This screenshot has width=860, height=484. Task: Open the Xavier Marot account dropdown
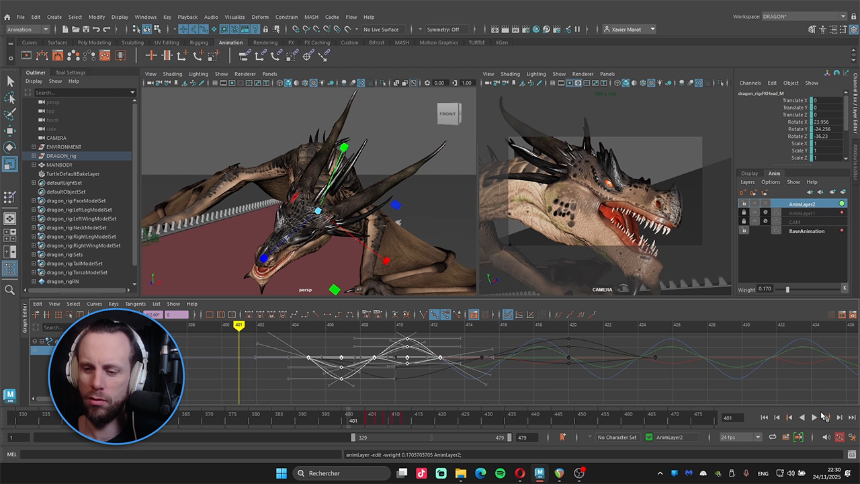[x=630, y=30]
